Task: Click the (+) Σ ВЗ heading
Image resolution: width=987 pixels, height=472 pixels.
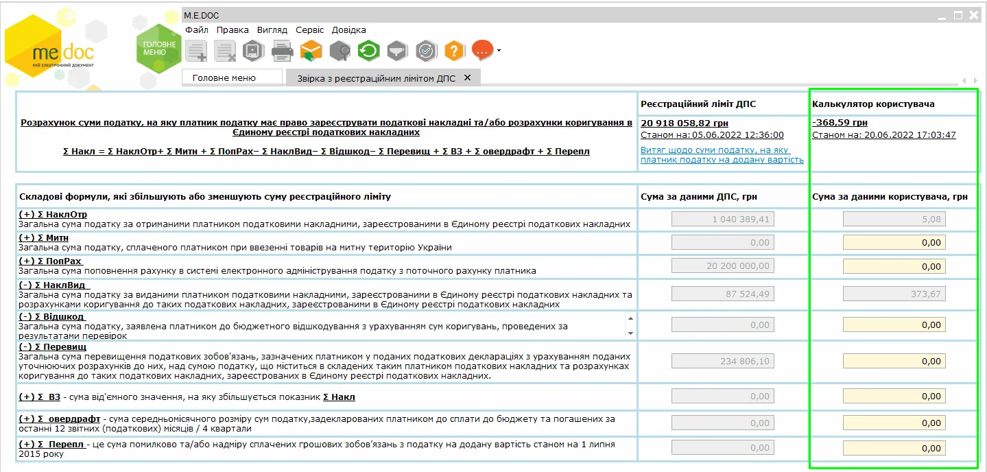Action: click(40, 397)
